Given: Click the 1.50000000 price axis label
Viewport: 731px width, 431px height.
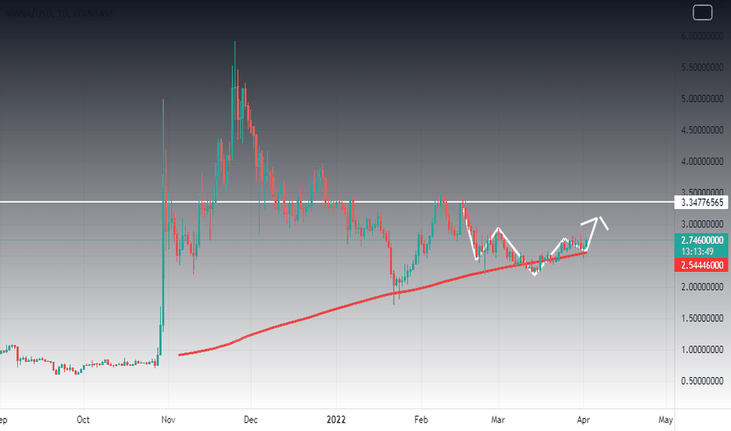Looking at the screenshot, I should [x=702, y=318].
